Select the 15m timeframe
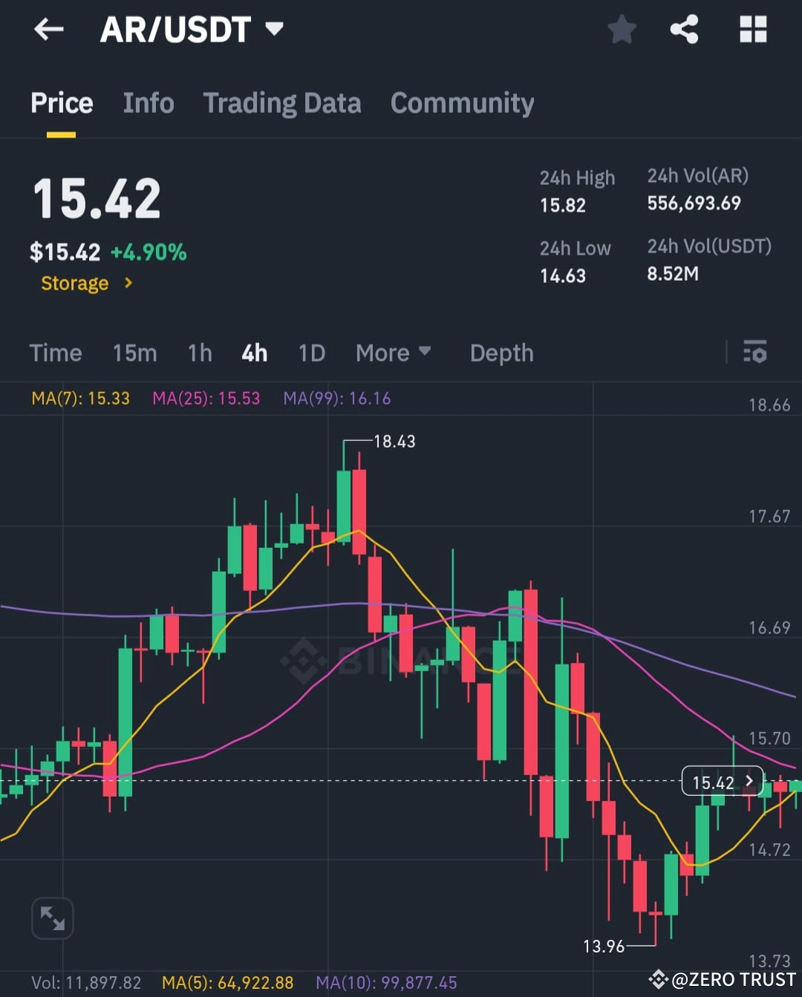This screenshot has width=802, height=997. (x=134, y=353)
